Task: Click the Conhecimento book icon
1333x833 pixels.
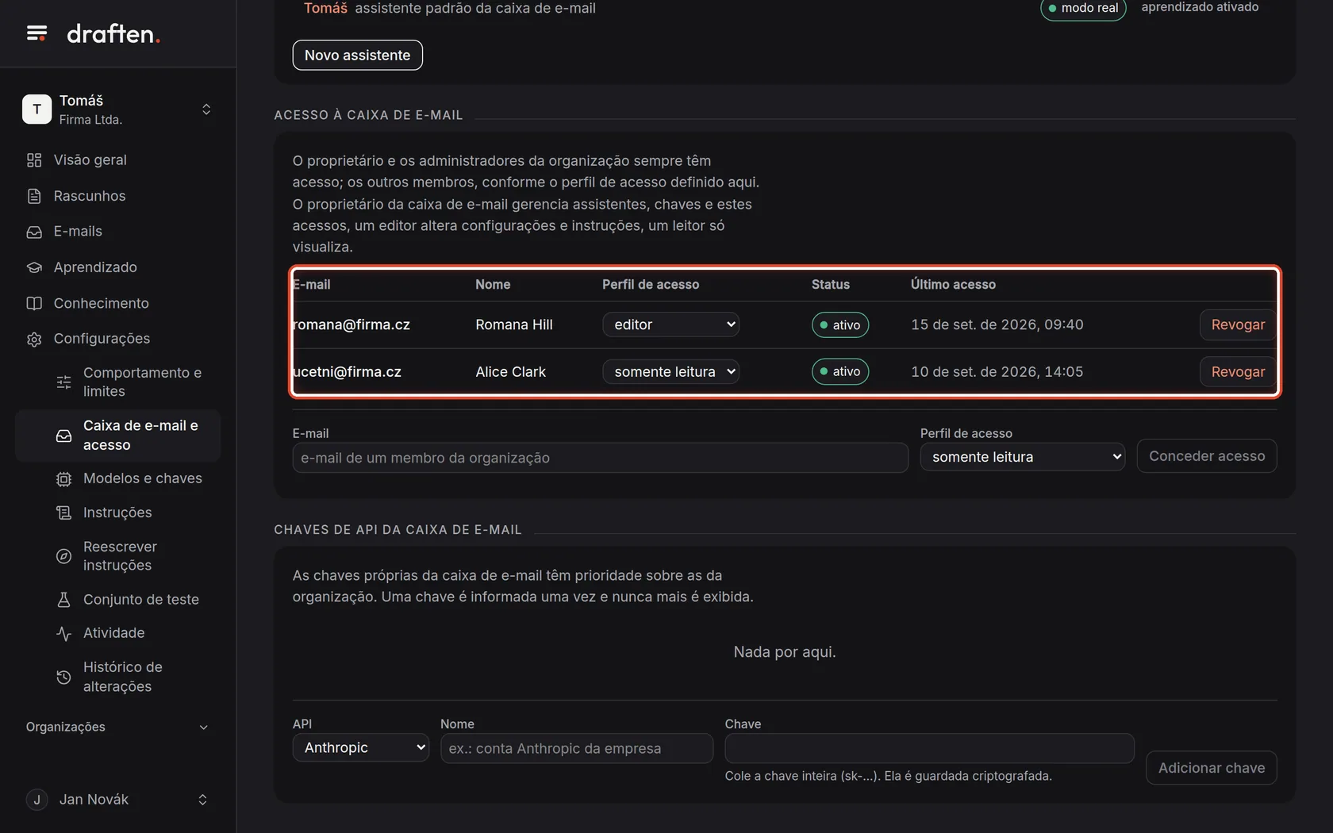Action: [x=34, y=303]
